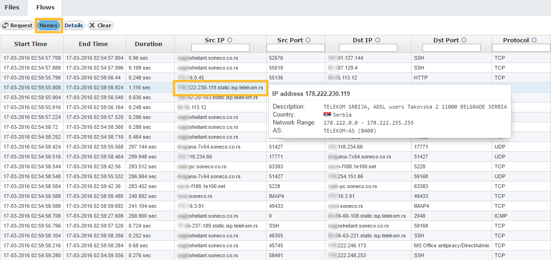Switch to the Files tab

click(12, 8)
